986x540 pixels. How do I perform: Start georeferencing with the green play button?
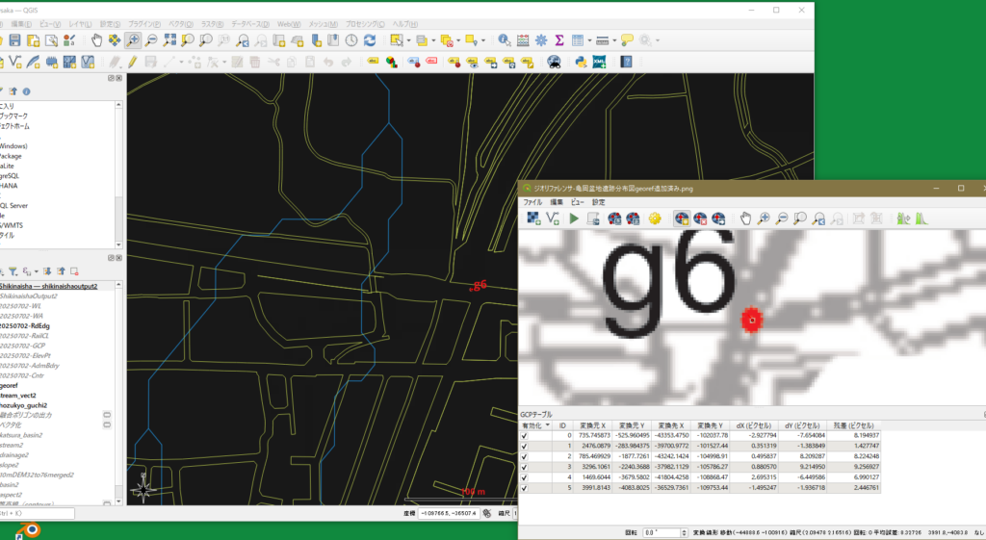click(x=574, y=219)
